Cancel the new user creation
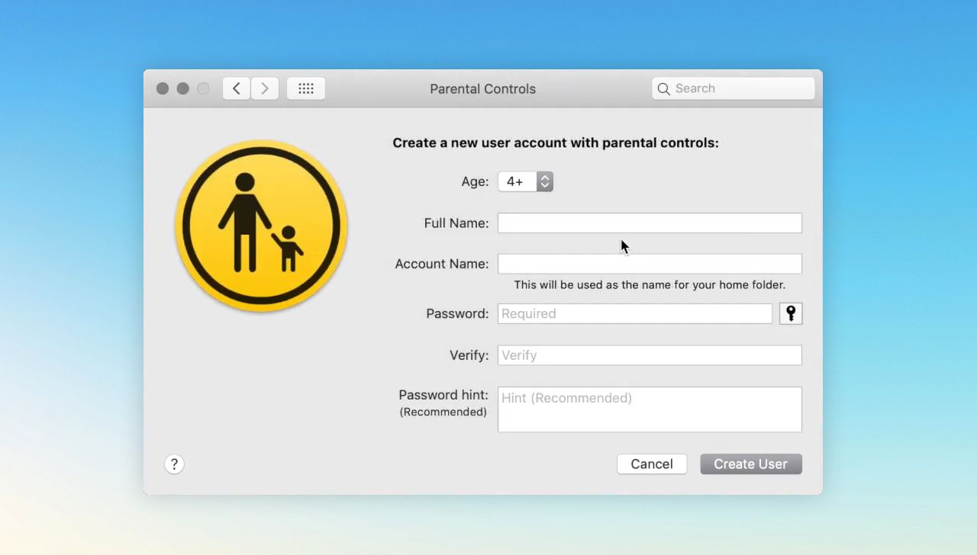 (x=652, y=464)
